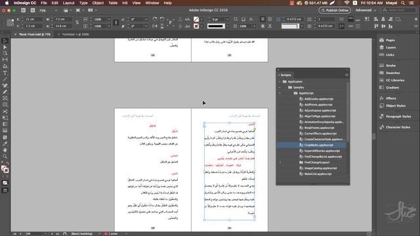Collapse the Application folder in Scripts panel
420x236 pixels.
click(x=280, y=81)
